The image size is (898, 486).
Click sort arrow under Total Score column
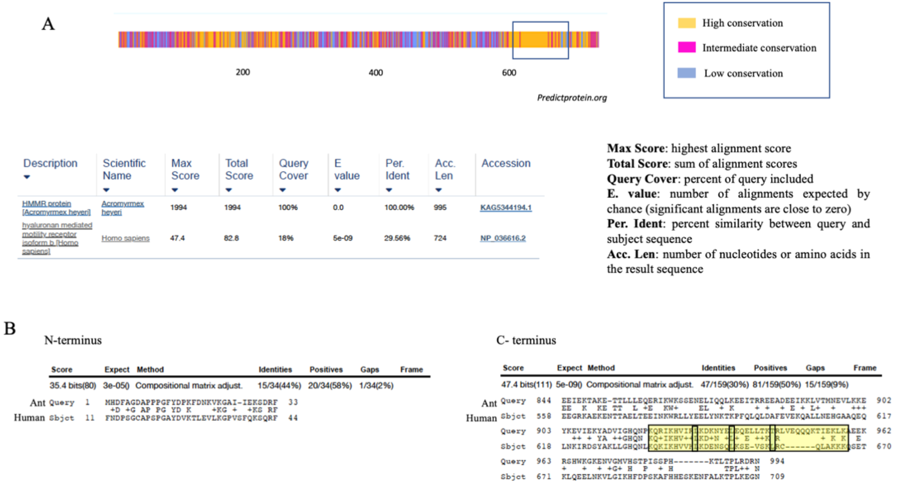229,190
